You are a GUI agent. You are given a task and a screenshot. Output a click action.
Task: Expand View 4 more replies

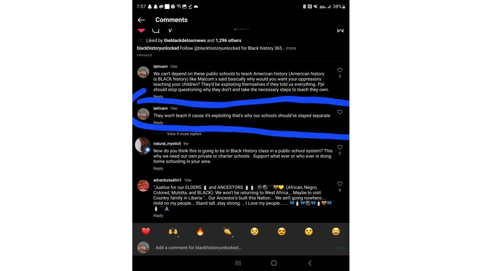pyautogui.click(x=184, y=134)
